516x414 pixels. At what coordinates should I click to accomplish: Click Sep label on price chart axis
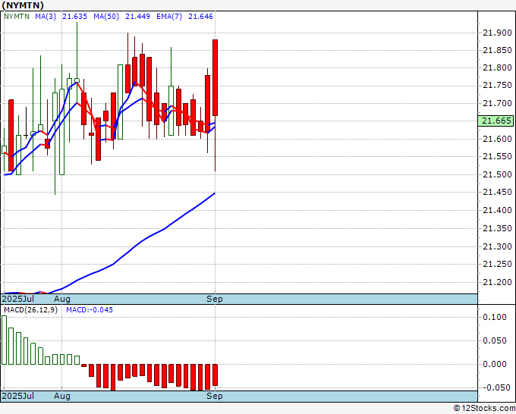click(x=215, y=299)
